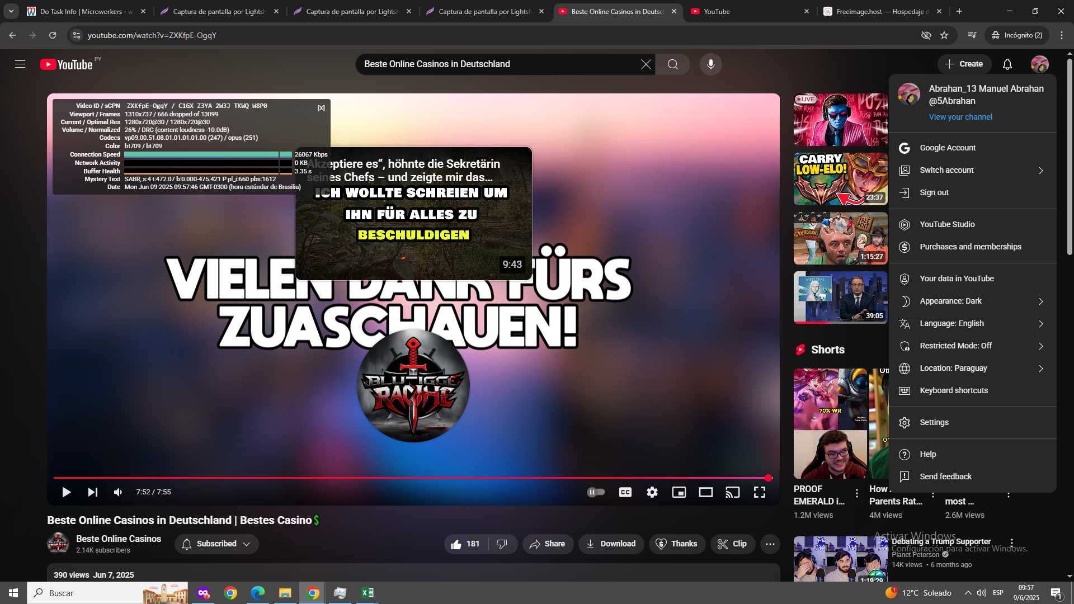
Task: Click the search magnifier button
Action: (672, 64)
